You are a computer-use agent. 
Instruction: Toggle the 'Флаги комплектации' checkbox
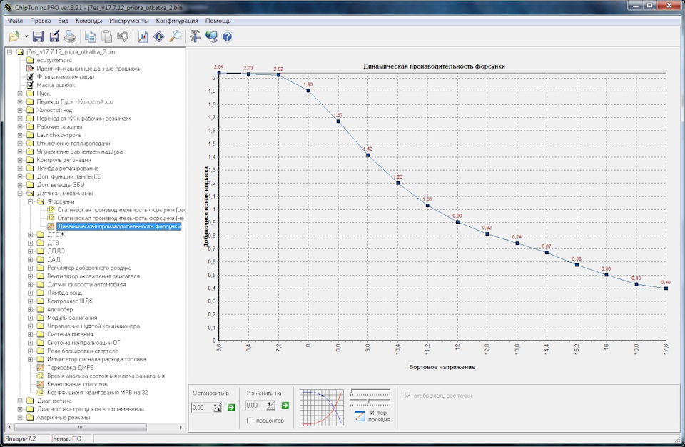pos(31,76)
